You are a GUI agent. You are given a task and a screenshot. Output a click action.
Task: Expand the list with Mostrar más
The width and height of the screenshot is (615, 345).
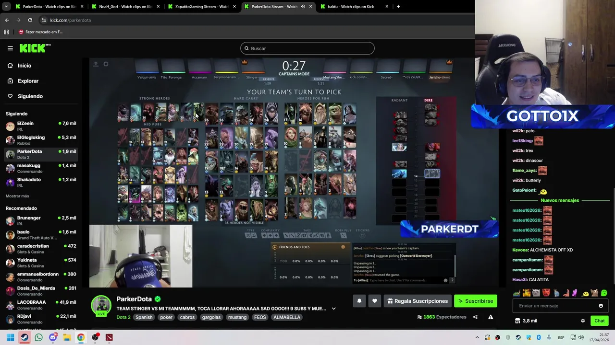pyautogui.click(x=17, y=196)
